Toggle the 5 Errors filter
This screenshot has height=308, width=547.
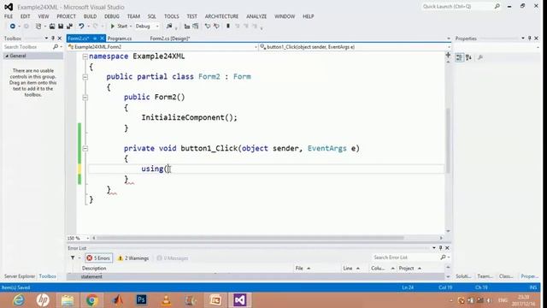point(98,258)
